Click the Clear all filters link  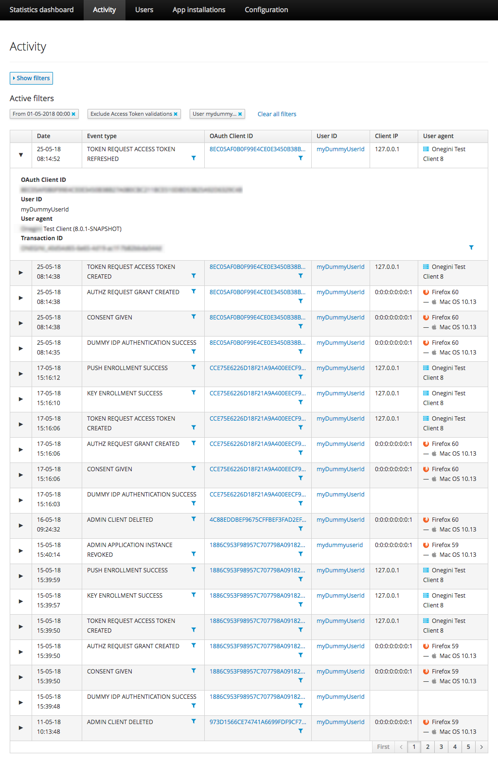pyautogui.click(x=277, y=114)
